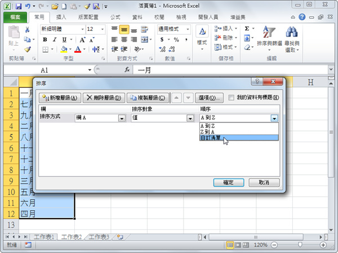Enable 'My data has headers' checkbox
This screenshot has width=338, height=253.
pyautogui.click(x=231, y=98)
